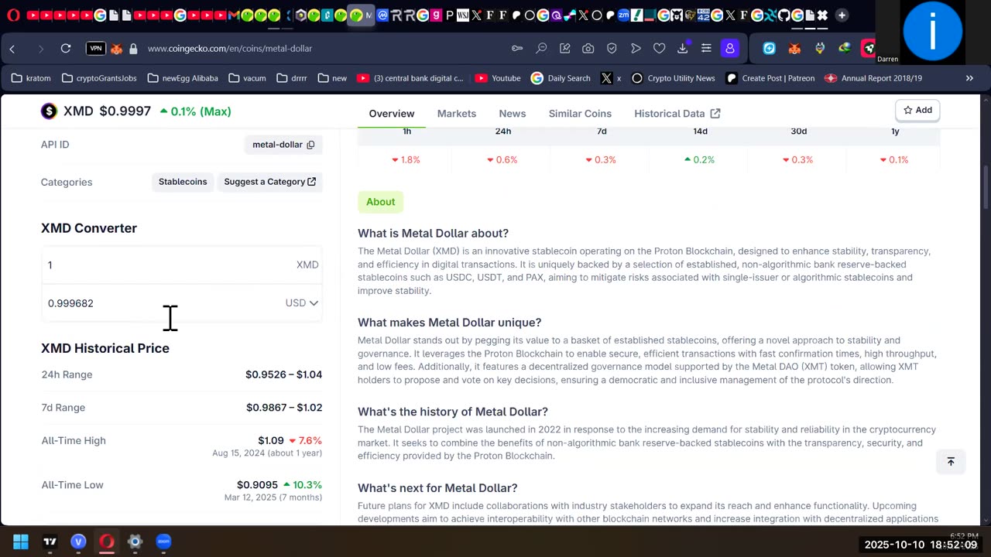Take a snapshot with camera icon
The image size is (991, 557).
click(x=588, y=49)
